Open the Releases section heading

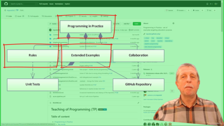pos(147,69)
